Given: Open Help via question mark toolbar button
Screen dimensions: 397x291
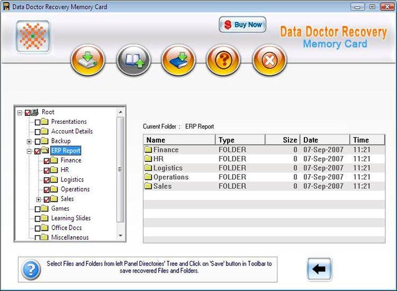Looking at the screenshot, I should (x=223, y=60).
